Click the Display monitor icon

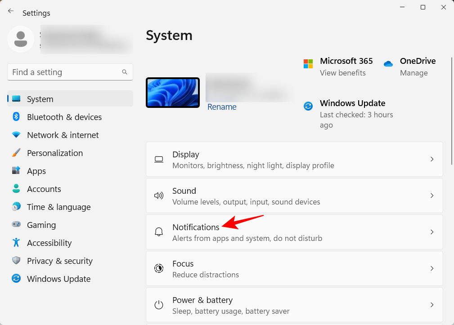[158, 159]
